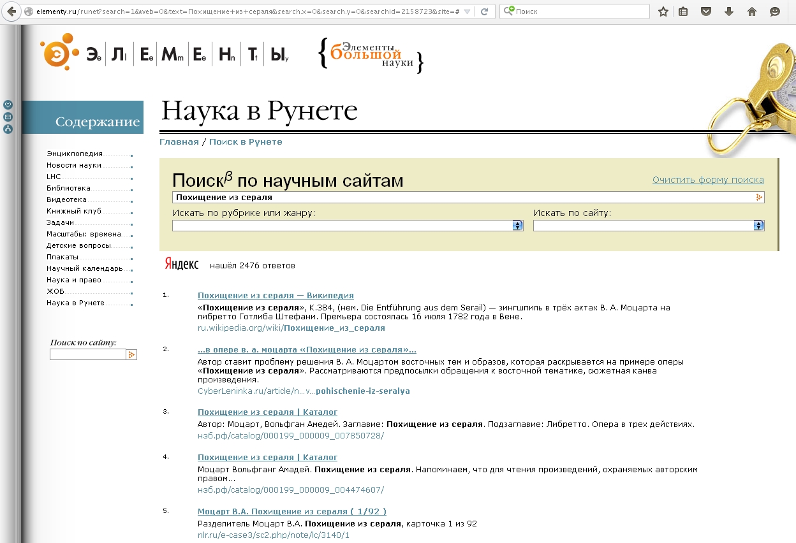Click the heart favorites icon on left edge
Image resolution: width=796 pixels, height=543 pixels.
click(x=8, y=105)
